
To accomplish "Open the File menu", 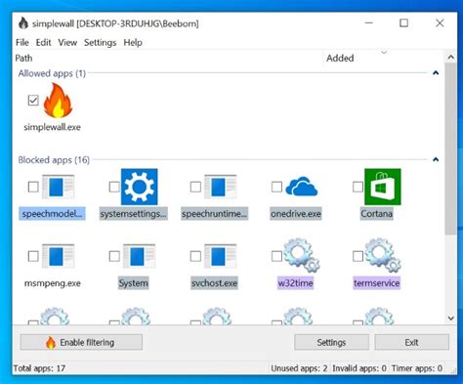I will 22,43.
